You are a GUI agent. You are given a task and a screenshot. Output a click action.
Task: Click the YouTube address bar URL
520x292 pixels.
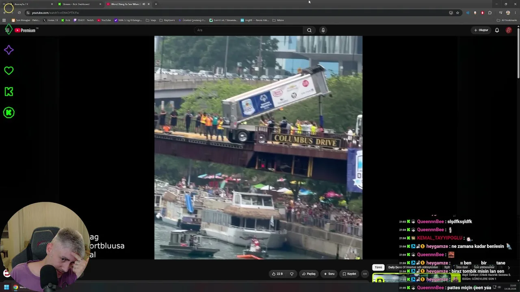click(x=55, y=13)
